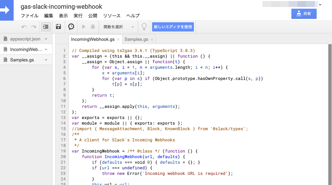Click line number 1 in gutter

(64, 51)
